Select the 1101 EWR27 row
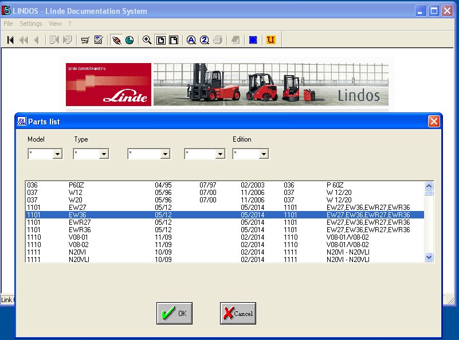Image resolution: width=459 pixels, height=340 pixels. click(225, 222)
